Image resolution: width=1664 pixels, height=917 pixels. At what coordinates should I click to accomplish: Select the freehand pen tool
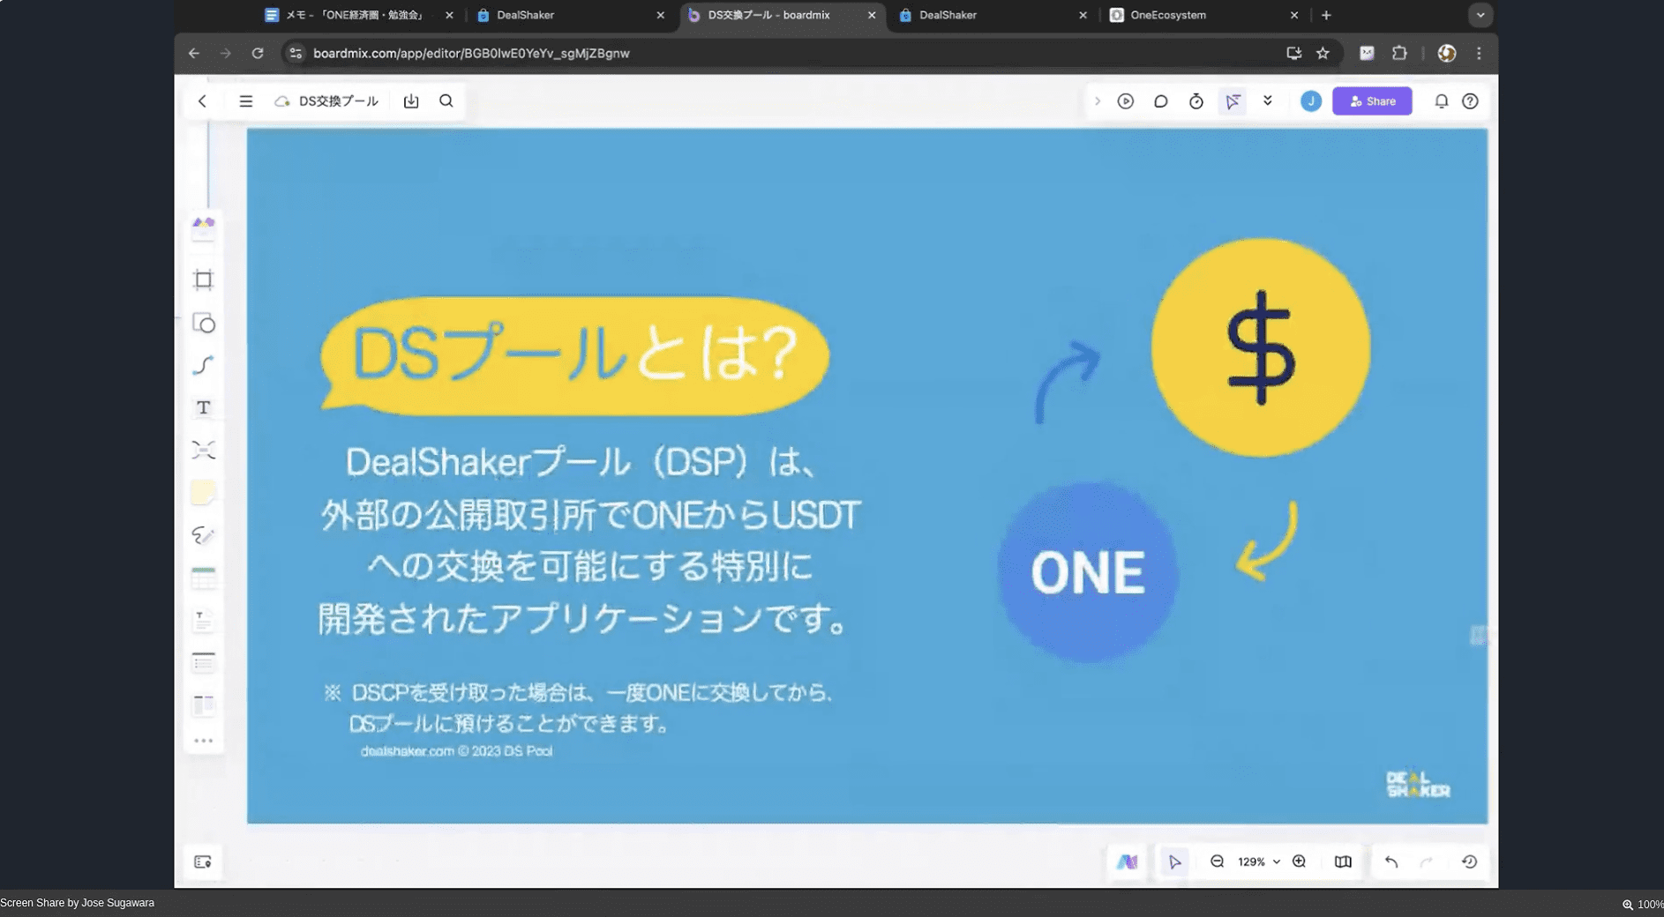(x=204, y=535)
